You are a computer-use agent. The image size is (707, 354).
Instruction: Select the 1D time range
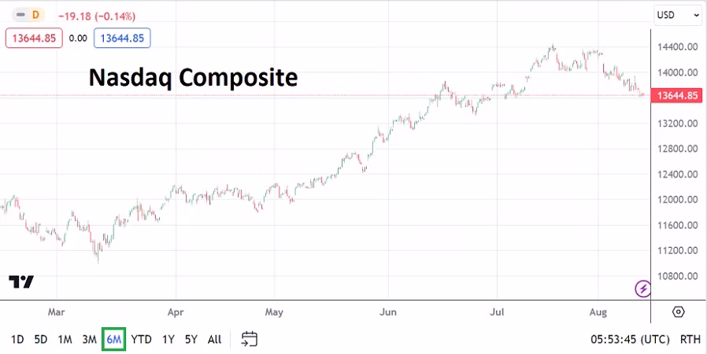[17, 340]
